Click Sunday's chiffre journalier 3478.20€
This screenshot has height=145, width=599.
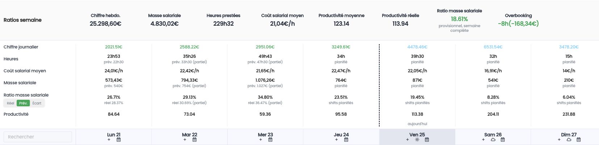569,47
